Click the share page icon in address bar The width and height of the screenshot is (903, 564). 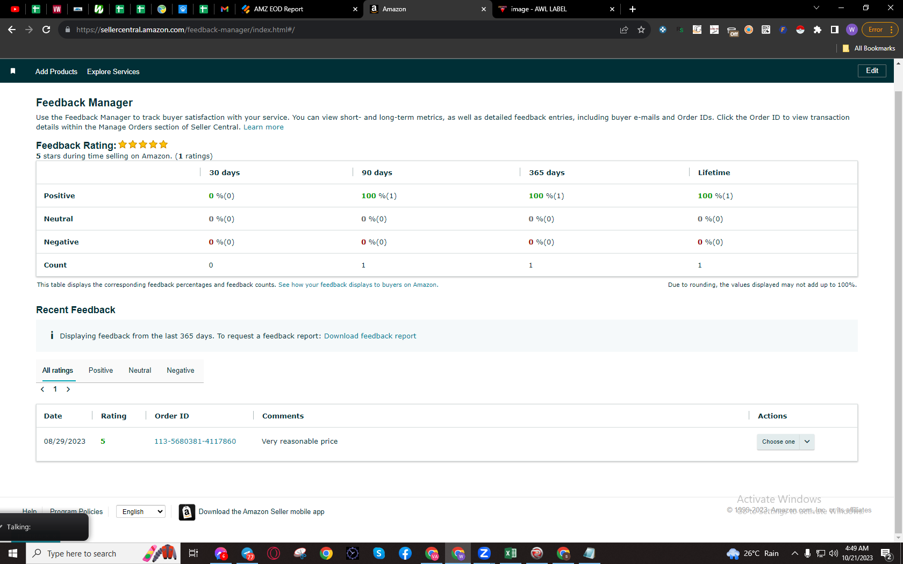coord(624,30)
